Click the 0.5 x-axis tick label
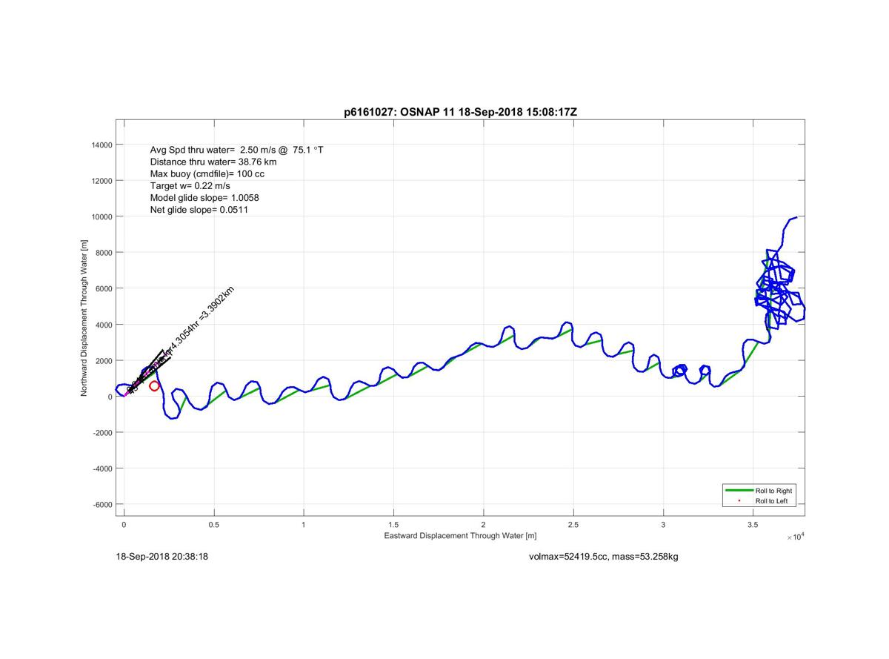 tap(214, 525)
